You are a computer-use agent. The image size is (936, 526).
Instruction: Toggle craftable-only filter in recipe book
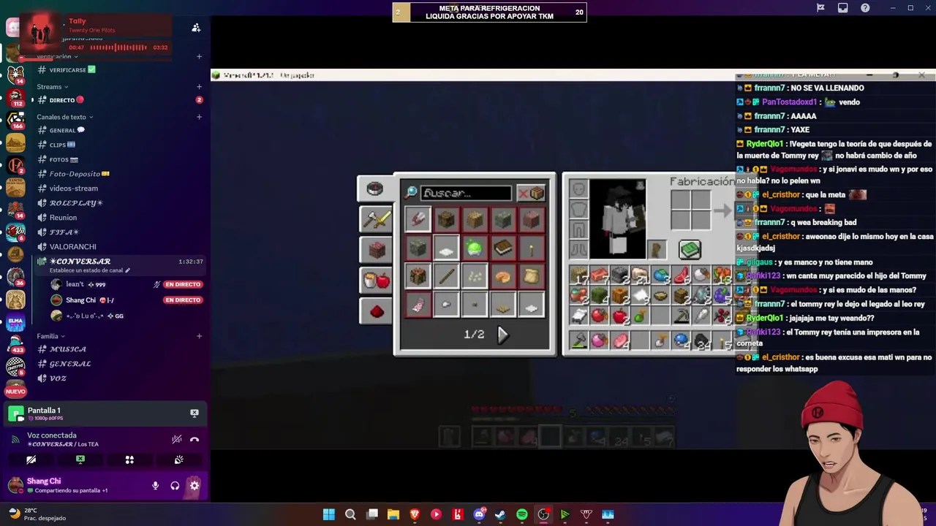[532, 193]
